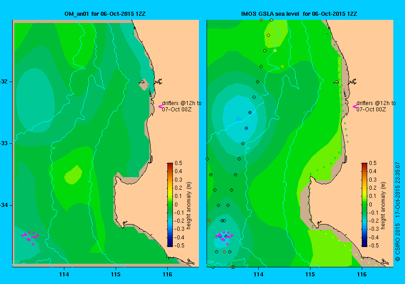Click the '115' longitude label under the left map

point(116,275)
